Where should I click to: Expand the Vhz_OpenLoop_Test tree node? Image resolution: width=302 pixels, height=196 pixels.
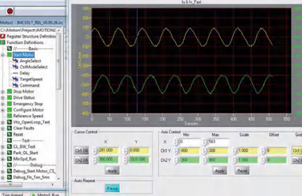[x=3, y=122]
